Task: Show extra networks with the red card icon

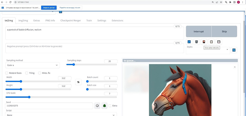Action: click(x=204, y=42)
